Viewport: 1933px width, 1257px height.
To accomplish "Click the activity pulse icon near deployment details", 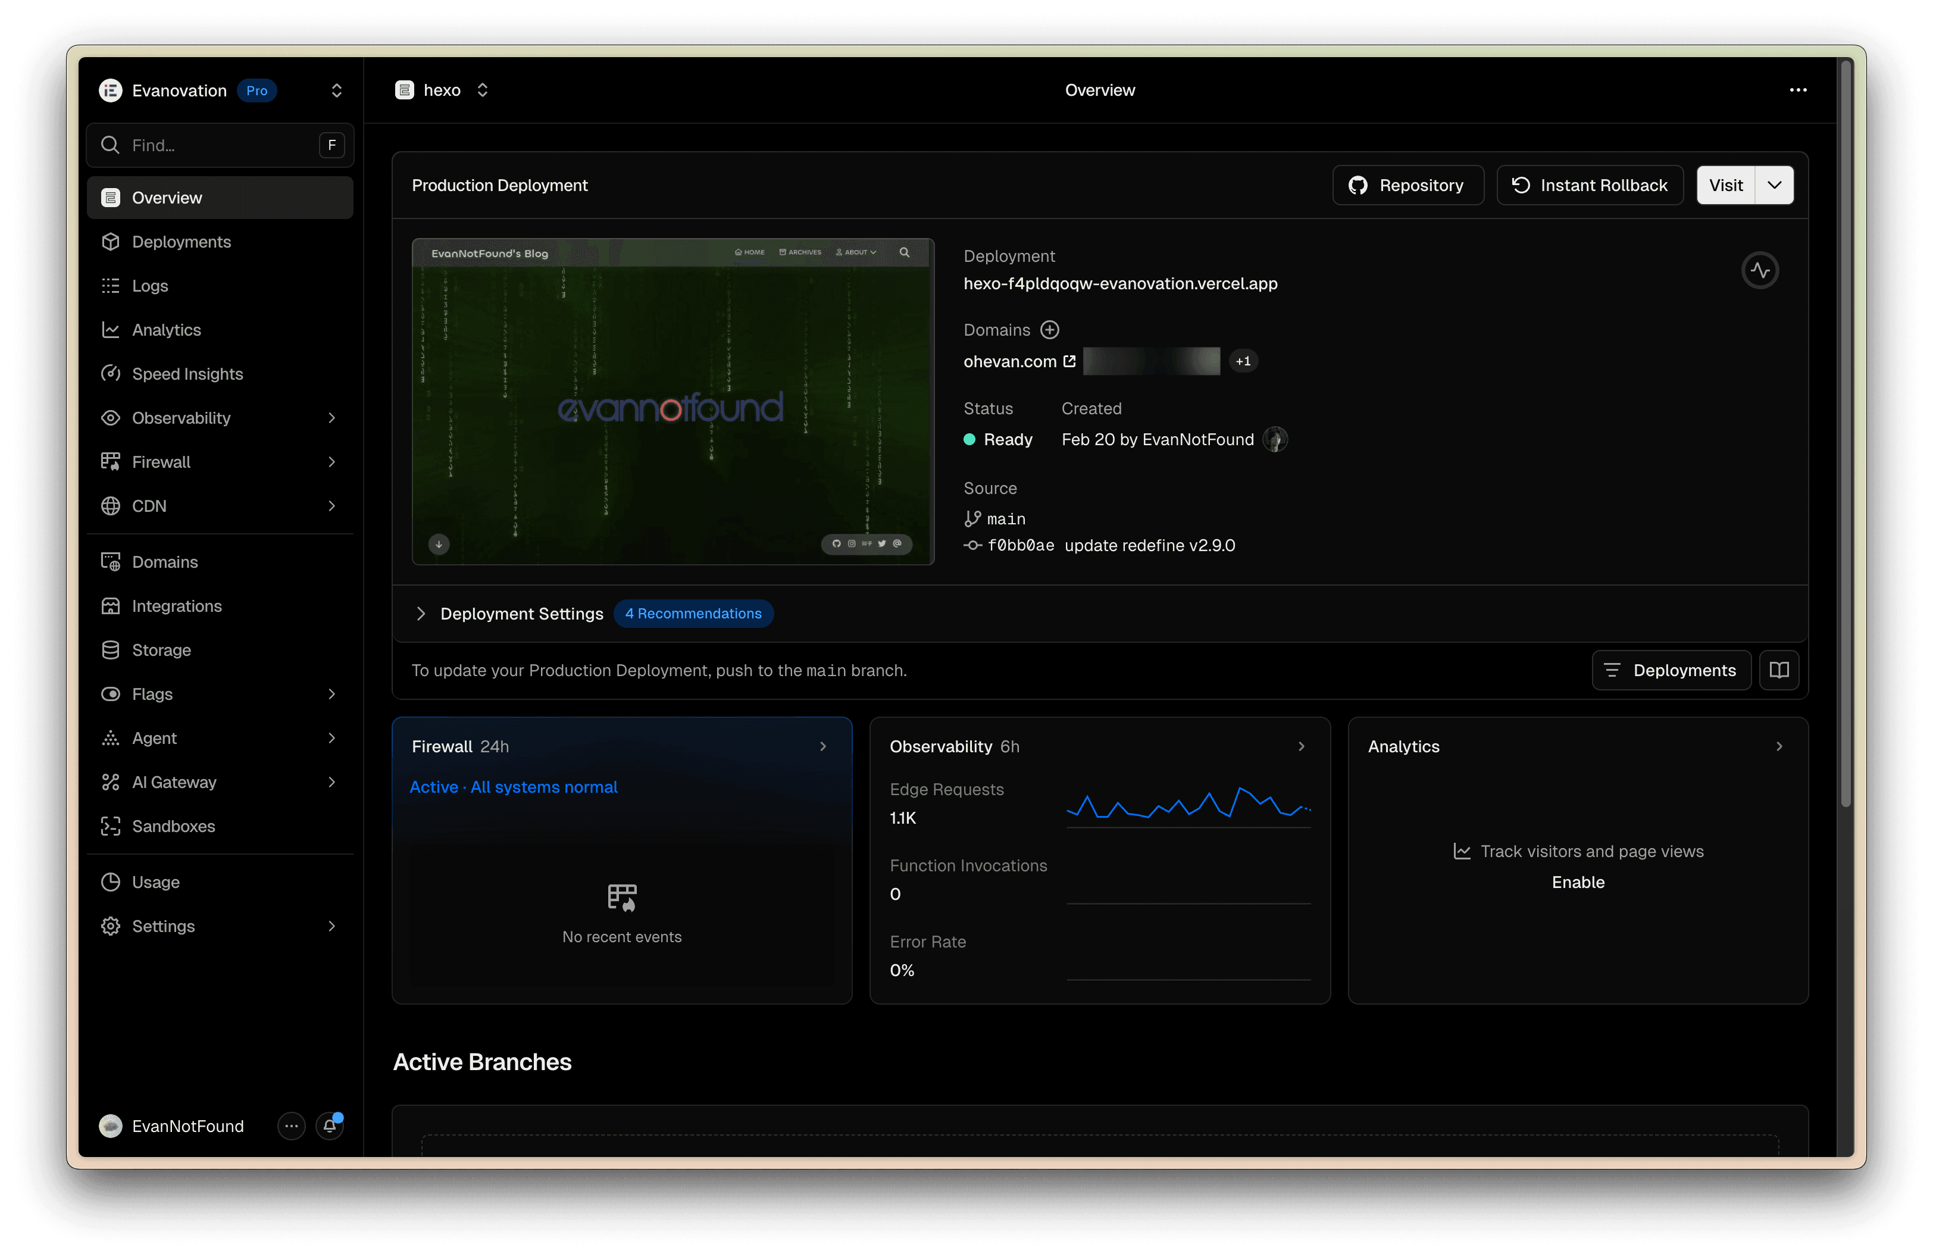I will coord(1761,270).
